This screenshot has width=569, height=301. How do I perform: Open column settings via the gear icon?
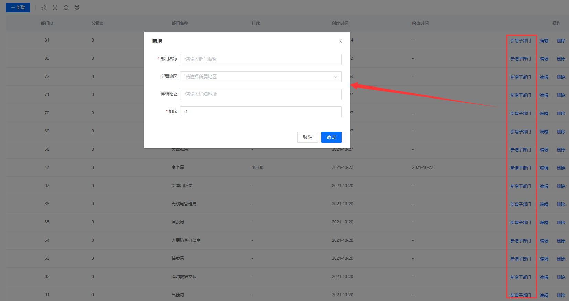coord(77,8)
